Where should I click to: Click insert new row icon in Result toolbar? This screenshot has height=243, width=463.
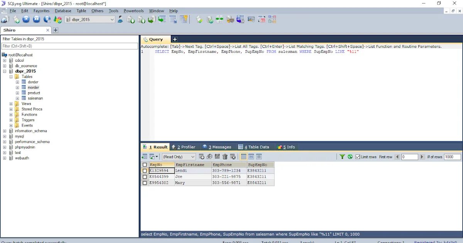[x=201, y=157]
